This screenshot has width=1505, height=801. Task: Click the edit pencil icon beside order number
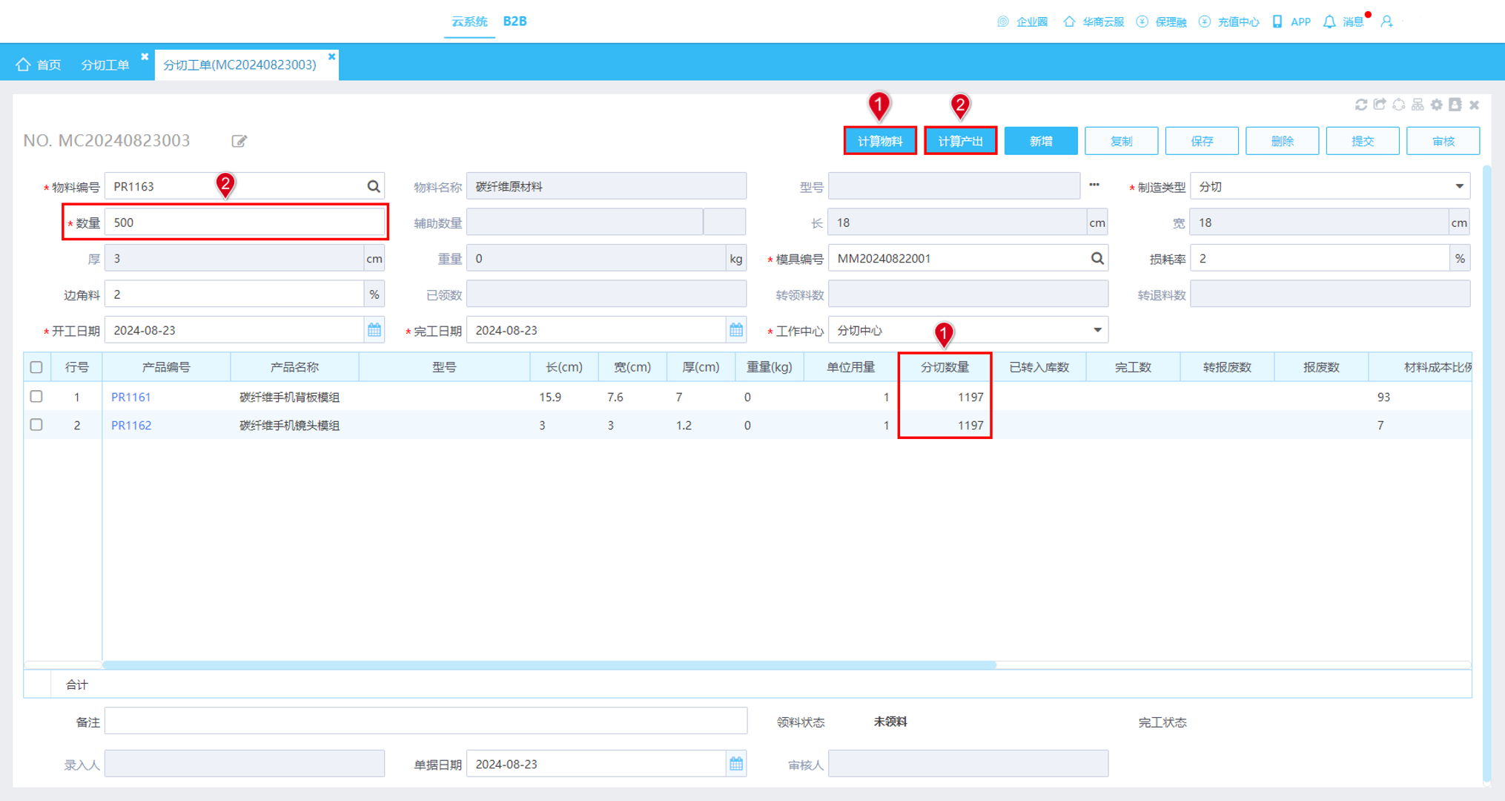click(239, 141)
